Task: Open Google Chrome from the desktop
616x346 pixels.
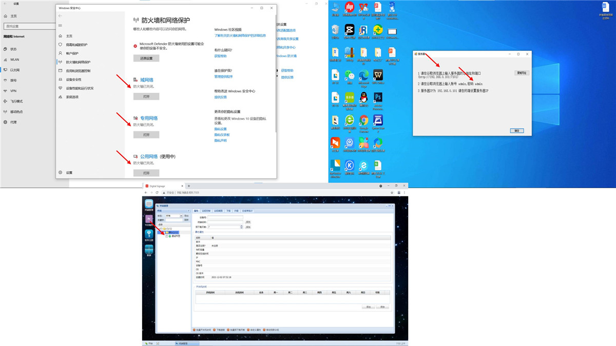Action: (x=363, y=121)
